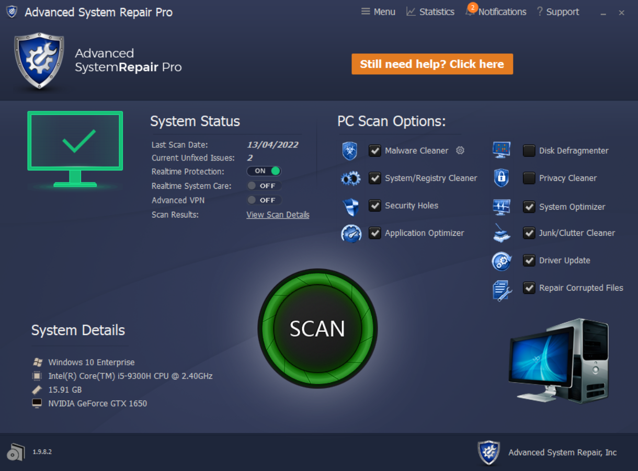Click the Driver Update gear icon
The height and width of the screenshot is (471, 638).
tap(502, 261)
